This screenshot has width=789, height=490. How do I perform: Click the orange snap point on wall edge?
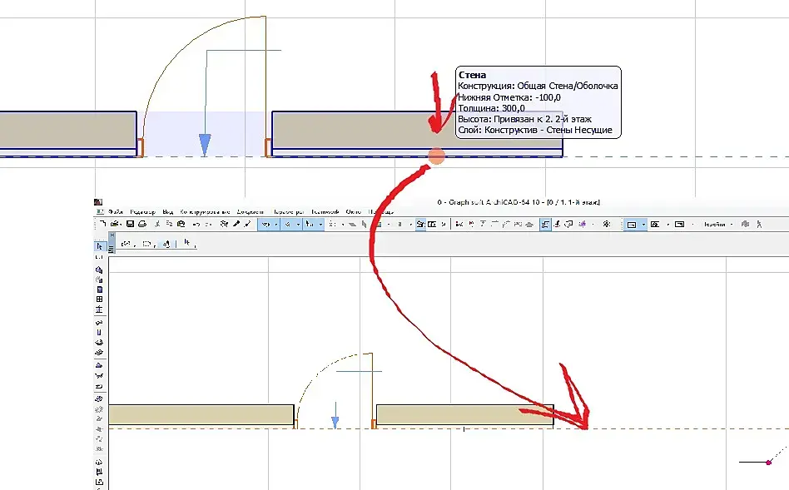pyautogui.click(x=437, y=156)
